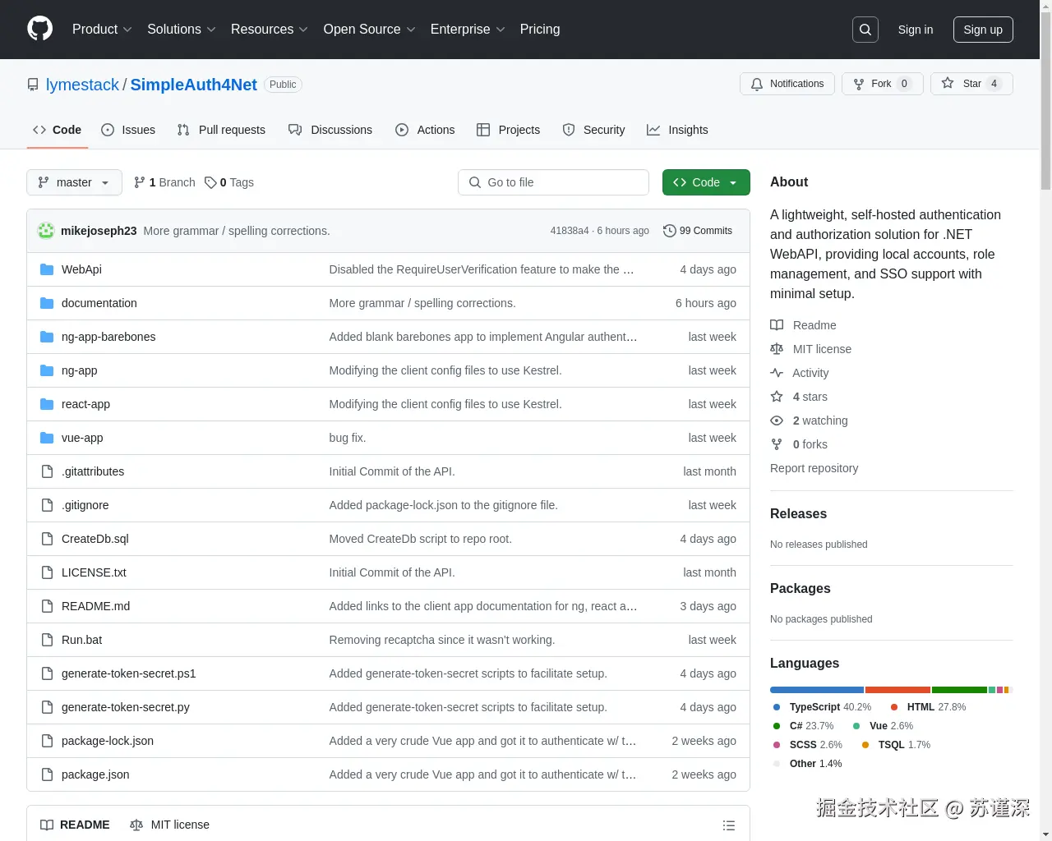
Task: Open the WebApi folder icon
Action: 47,269
